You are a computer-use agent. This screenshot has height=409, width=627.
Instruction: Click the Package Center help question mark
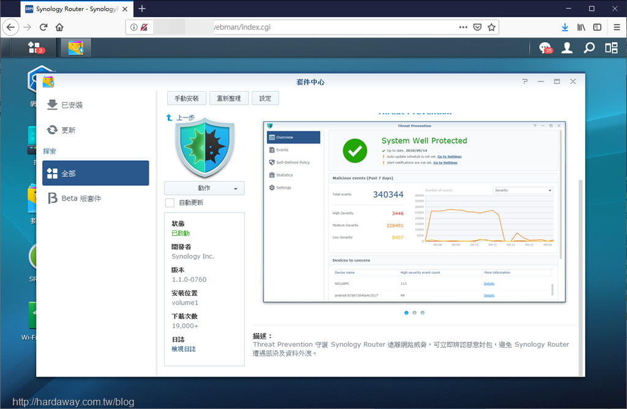(525, 81)
